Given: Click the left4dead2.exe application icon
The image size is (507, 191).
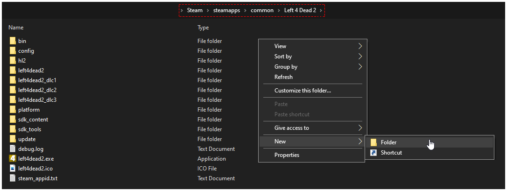Looking at the screenshot, I should [13, 159].
